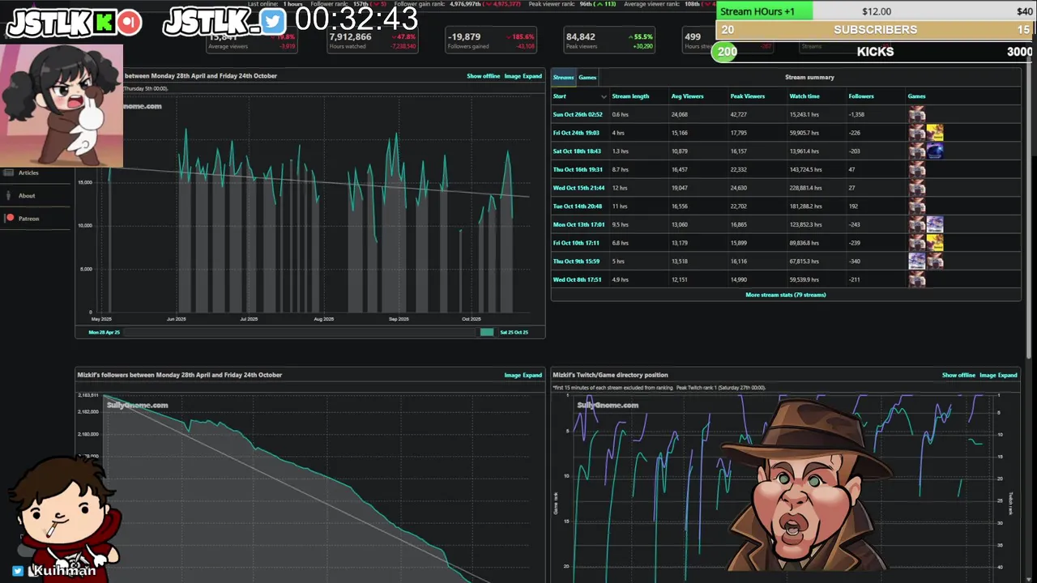Click Image link on the viewers chart

(x=512, y=76)
